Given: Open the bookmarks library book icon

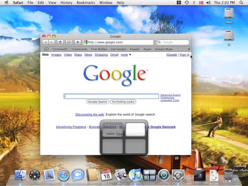Looking at the screenshot, I should (46, 49).
